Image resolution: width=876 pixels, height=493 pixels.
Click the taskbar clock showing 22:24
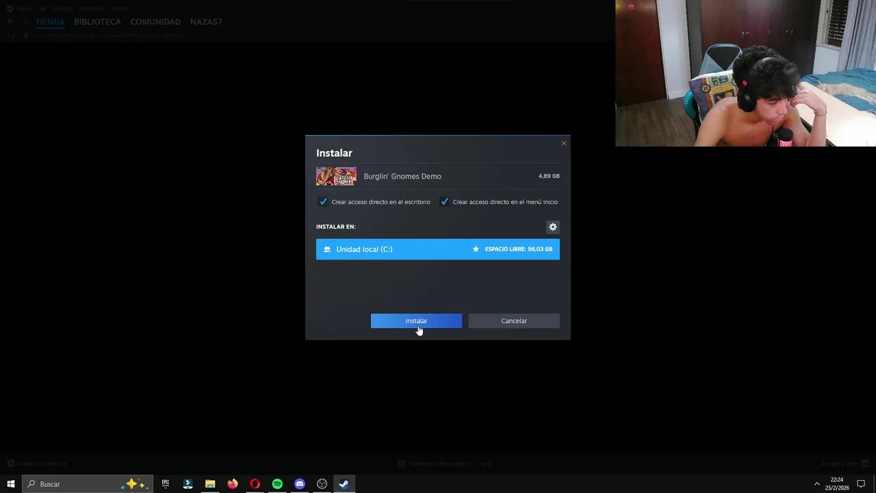tap(836, 484)
